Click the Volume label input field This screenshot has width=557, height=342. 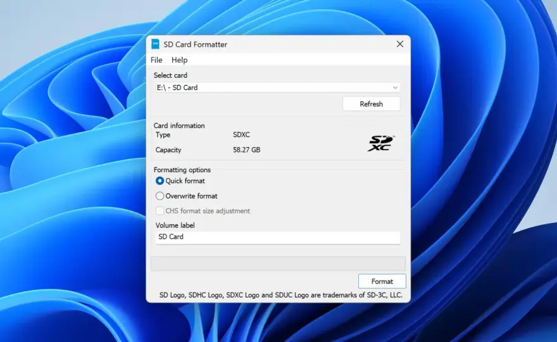[x=278, y=237]
